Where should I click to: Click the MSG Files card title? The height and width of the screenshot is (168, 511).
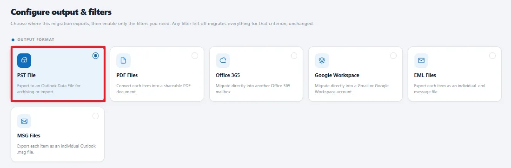pyautogui.click(x=29, y=136)
